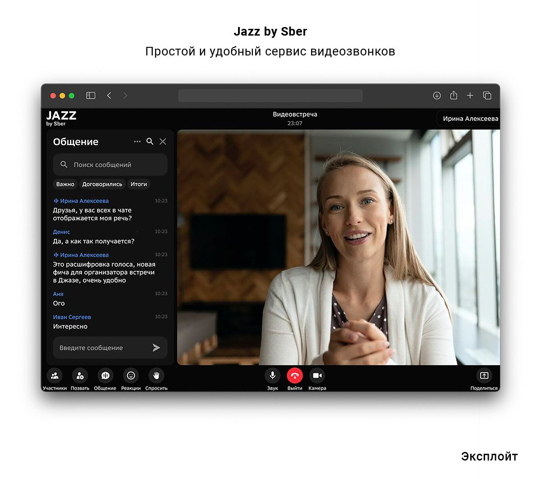Click the browser share icon
The image size is (541, 479).
tap(454, 95)
